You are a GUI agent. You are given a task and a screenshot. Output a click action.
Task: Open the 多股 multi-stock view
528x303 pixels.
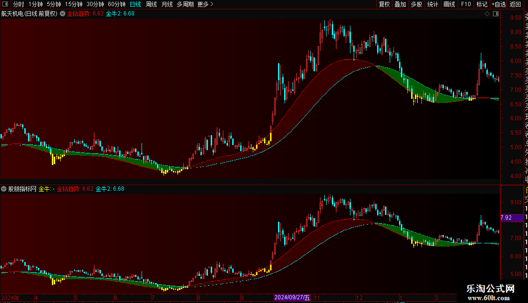(x=416, y=4)
